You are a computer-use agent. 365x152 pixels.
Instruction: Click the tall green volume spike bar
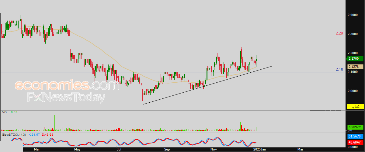55,123
